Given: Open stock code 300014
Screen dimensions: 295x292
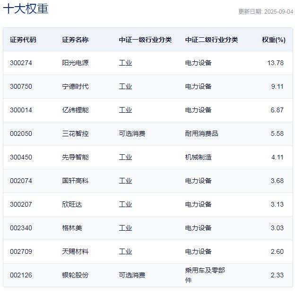Looking at the screenshot, I should coord(21,110).
